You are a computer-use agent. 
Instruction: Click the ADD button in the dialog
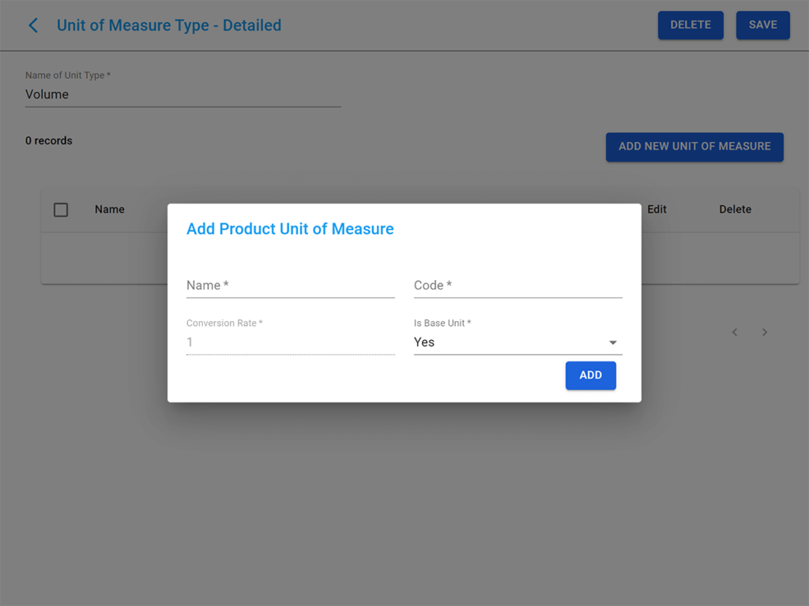coord(590,376)
